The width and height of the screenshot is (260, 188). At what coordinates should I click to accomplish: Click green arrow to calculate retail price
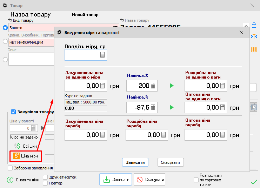[171, 86]
